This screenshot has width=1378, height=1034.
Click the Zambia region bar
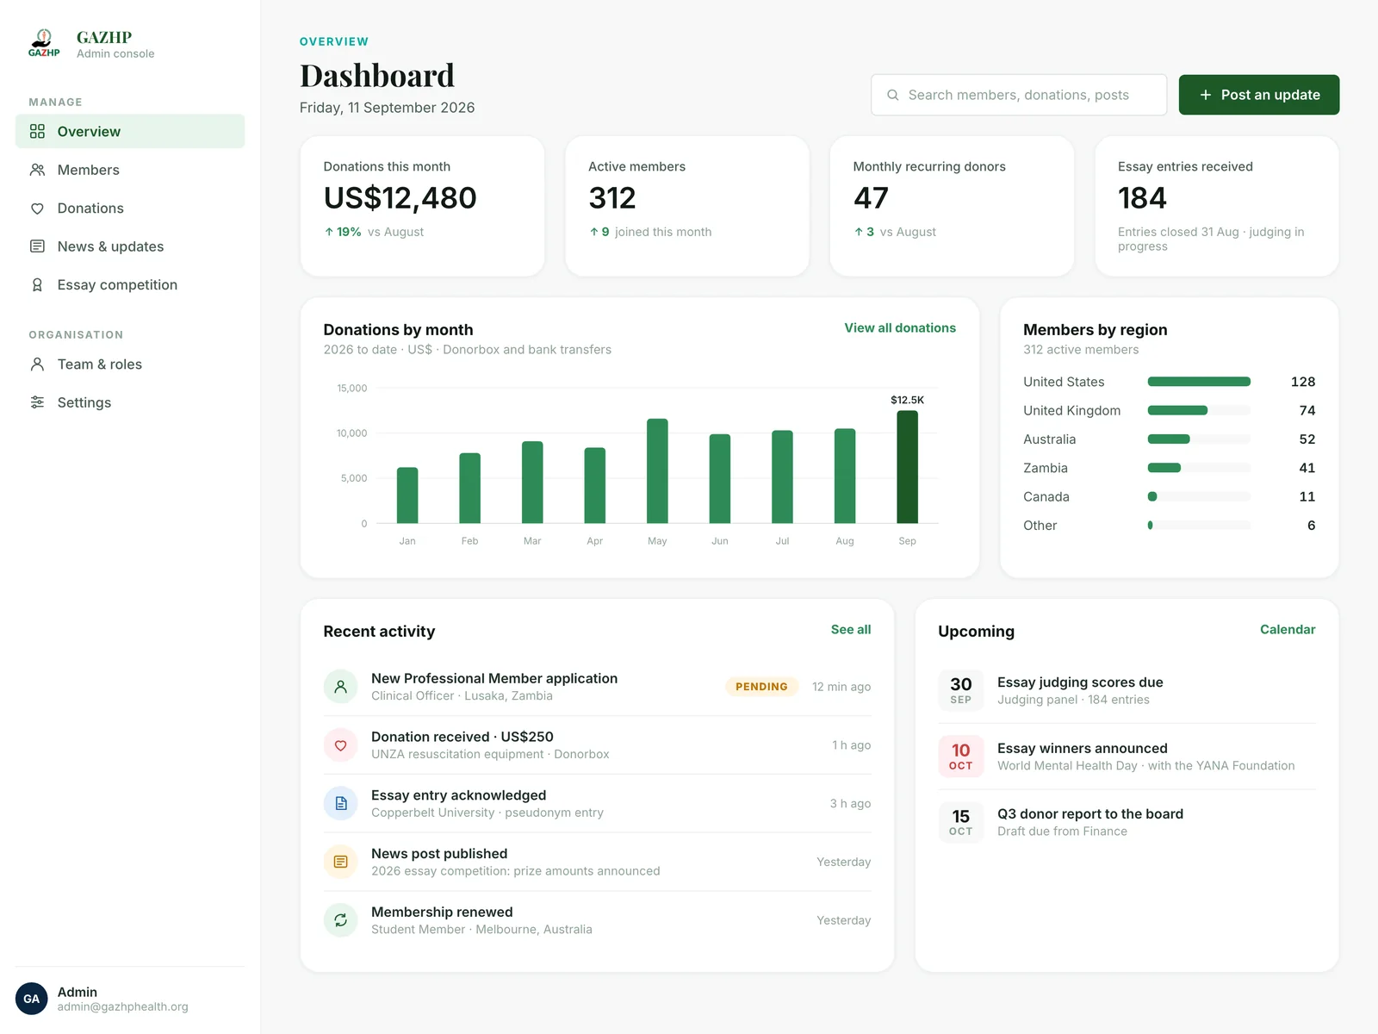point(1199,468)
